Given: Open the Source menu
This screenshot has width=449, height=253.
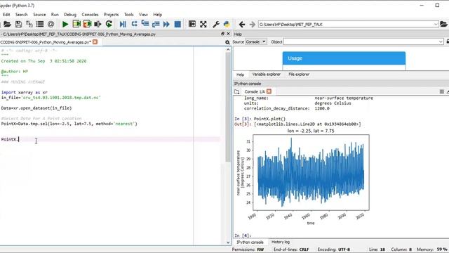Looking at the screenshot, I should (x=39, y=14).
